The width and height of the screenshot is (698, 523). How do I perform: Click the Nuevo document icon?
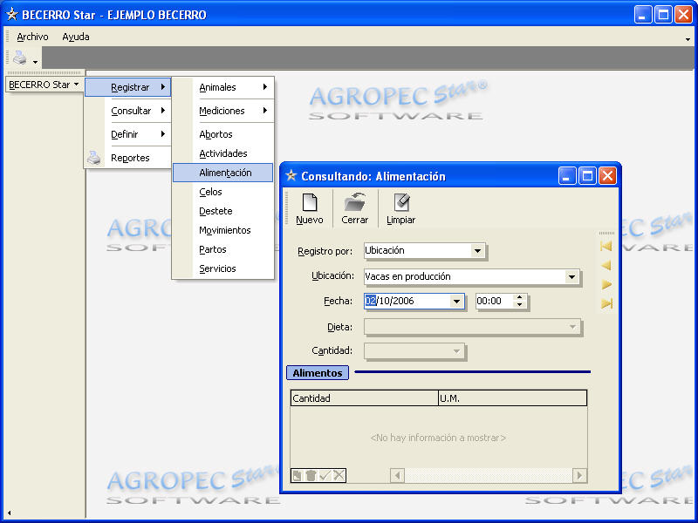310,202
